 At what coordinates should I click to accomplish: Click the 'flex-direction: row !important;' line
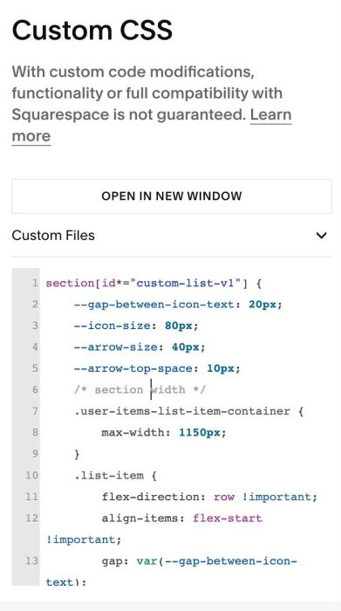pos(210,497)
